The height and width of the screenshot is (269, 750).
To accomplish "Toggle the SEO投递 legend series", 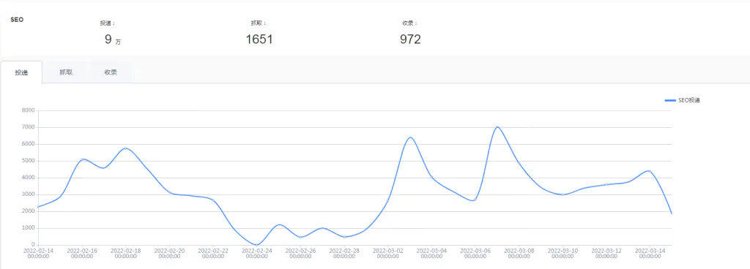I will click(x=683, y=100).
